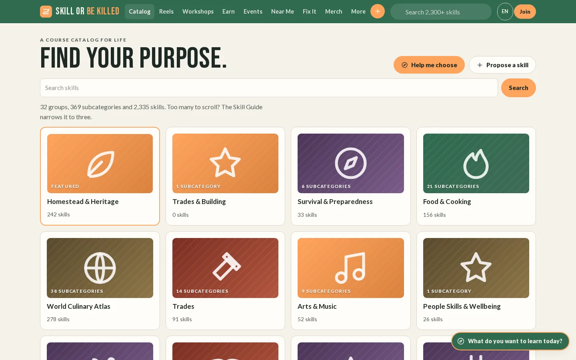
Task: Click the globe icon on World Culinary Atlas card
Action: point(100,268)
